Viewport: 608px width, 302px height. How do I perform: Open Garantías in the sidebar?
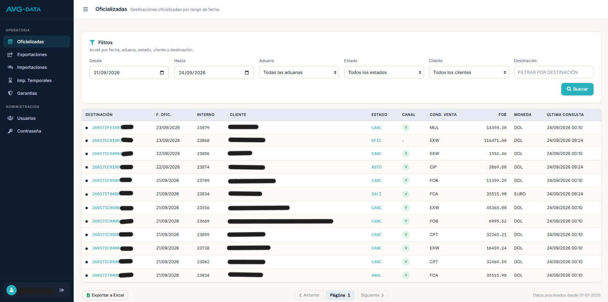[36, 93]
